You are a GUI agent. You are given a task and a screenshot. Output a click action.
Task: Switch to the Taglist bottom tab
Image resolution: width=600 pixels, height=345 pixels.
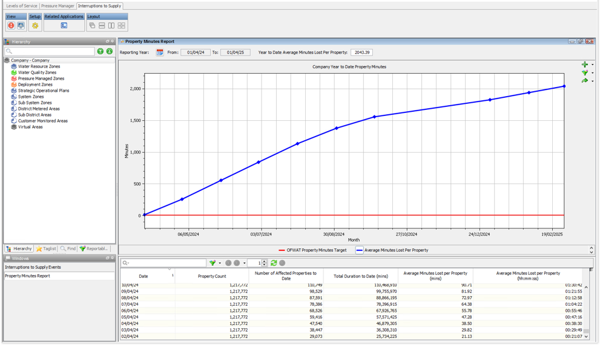tap(46, 249)
